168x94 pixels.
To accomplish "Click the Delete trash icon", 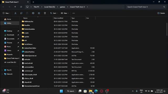I will click(45, 13).
